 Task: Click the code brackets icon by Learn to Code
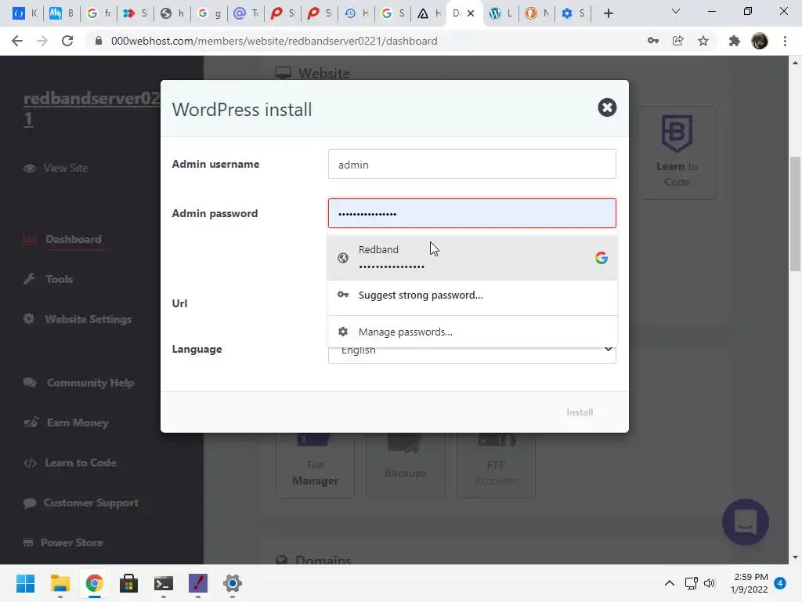[31, 462]
